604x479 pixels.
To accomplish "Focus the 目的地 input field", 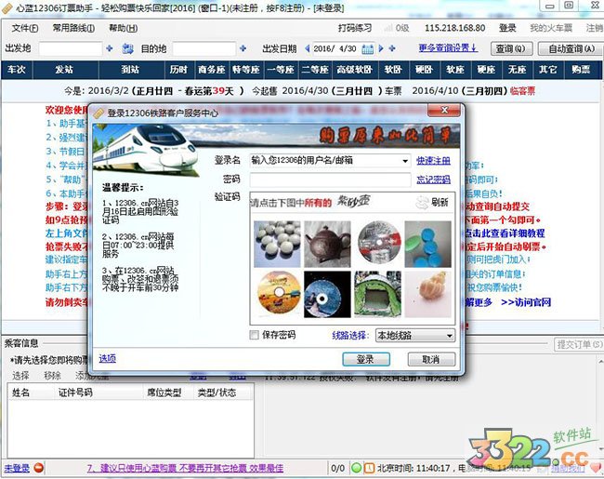I will [204, 49].
